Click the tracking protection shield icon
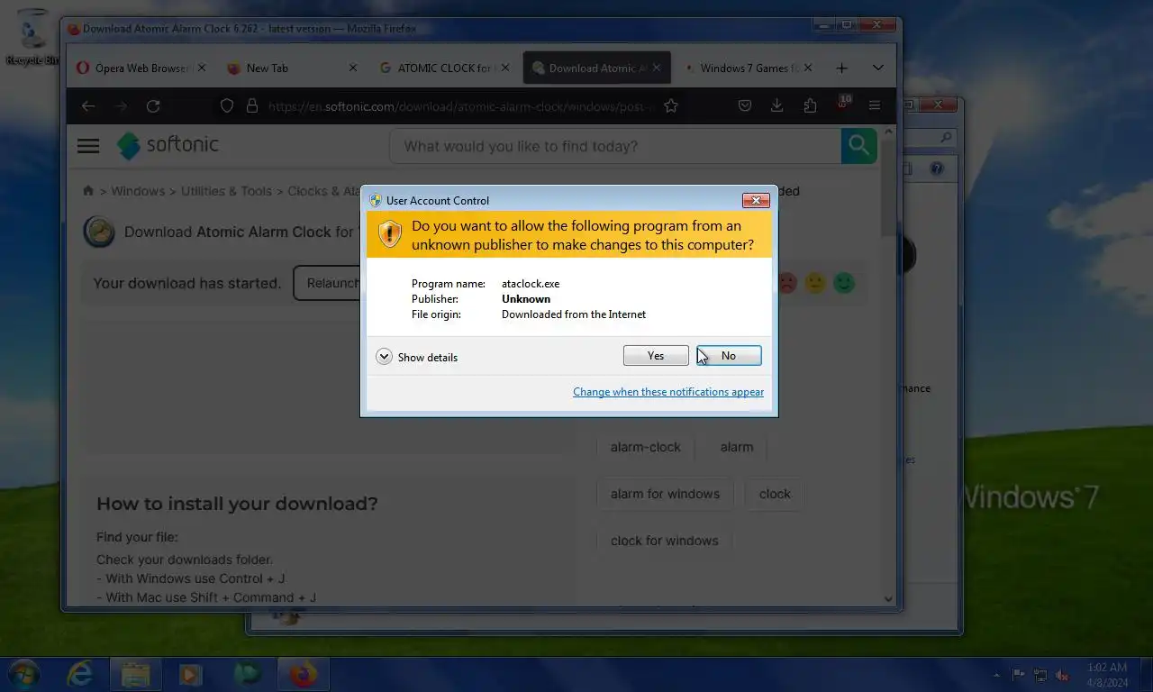 click(227, 106)
